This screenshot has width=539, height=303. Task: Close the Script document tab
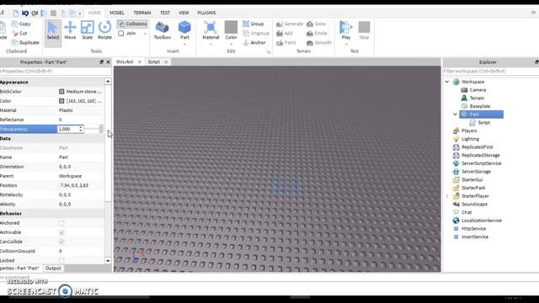click(x=167, y=61)
